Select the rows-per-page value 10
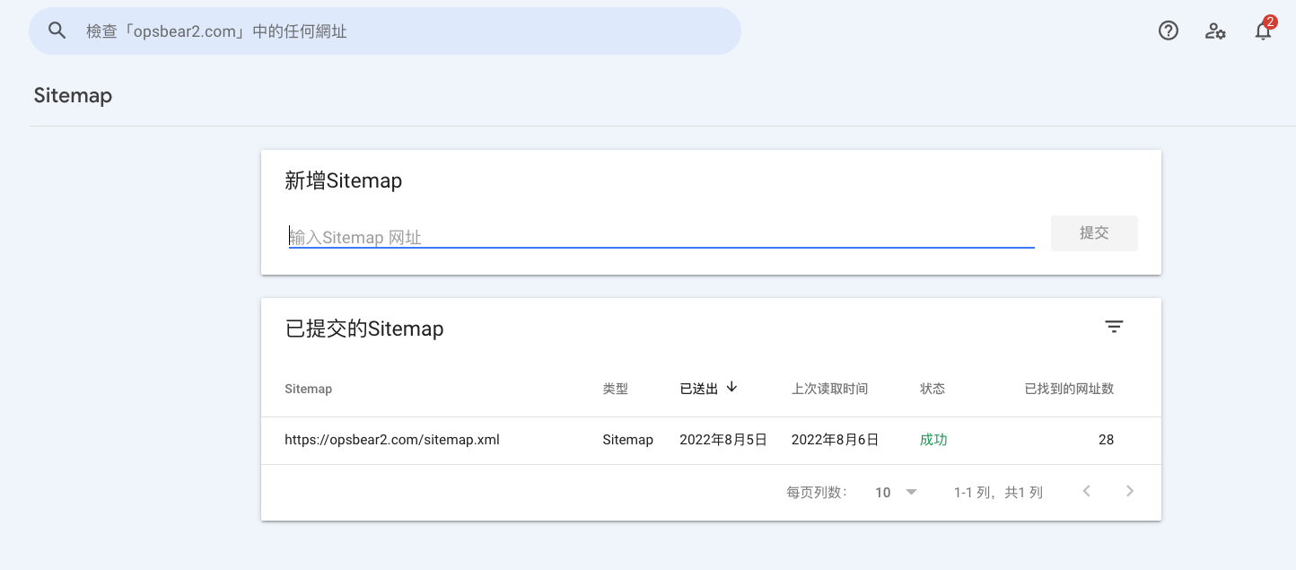This screenshot has height=570, width=1296. [x=883, y=492]
